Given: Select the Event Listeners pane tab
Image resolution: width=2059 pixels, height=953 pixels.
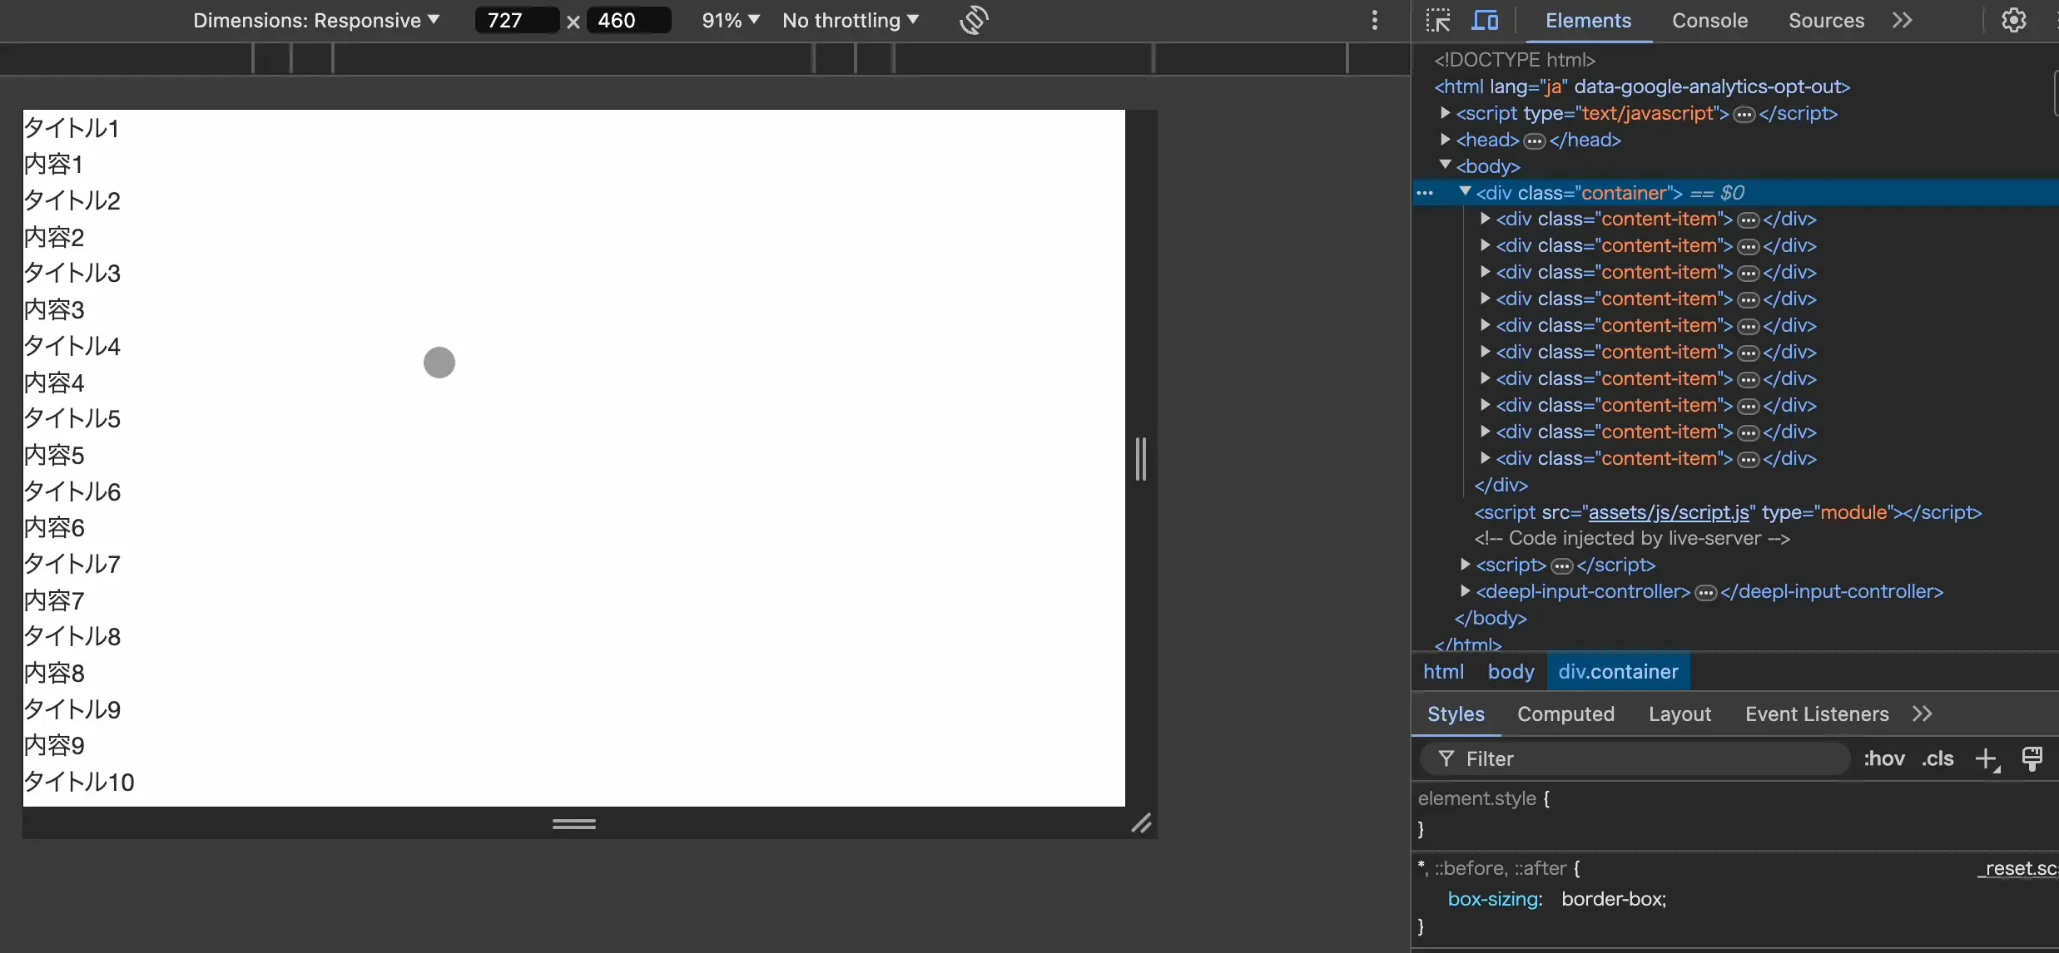Looking at the screenshot, I should 1817,714.
